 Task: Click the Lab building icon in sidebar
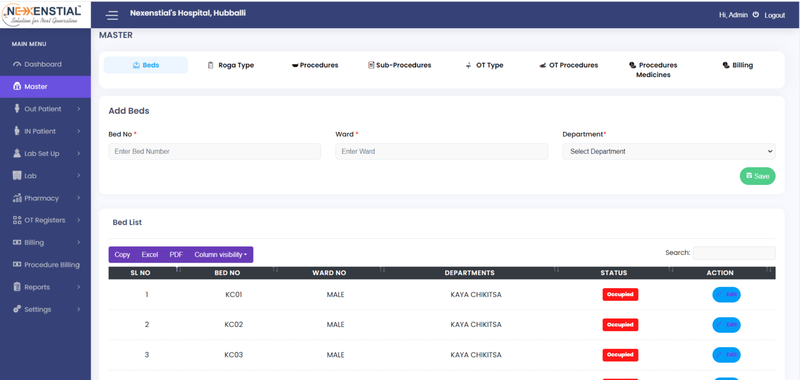click(x=17, y=176)
